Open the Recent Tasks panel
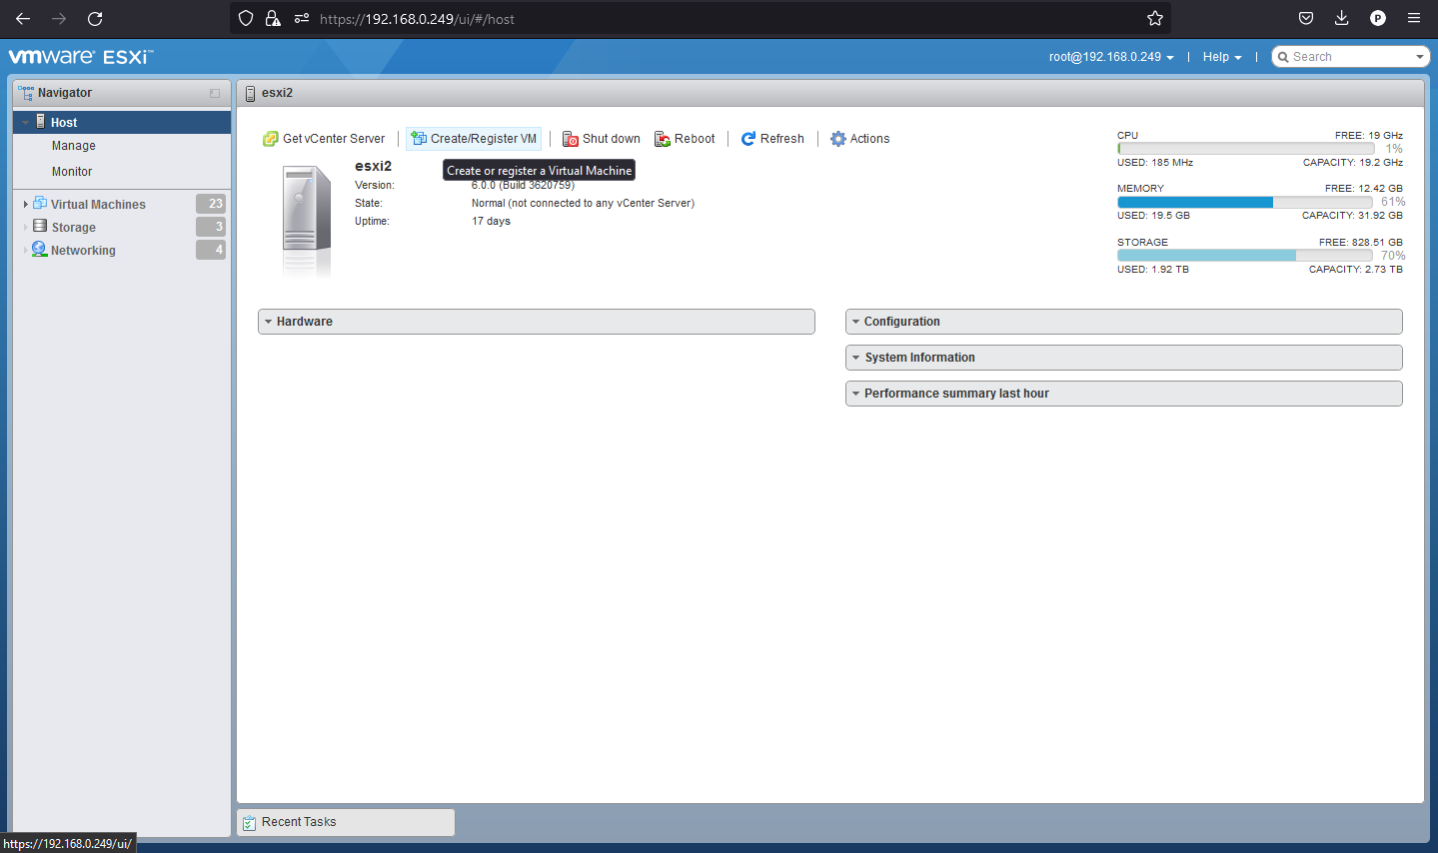This screenshot has width=1438, height=853. click(346, 822)
